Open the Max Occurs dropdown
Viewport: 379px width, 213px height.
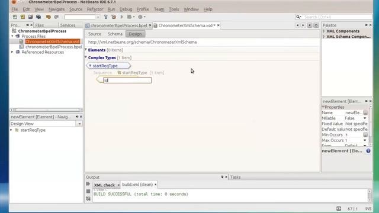[x=365, y=140]
